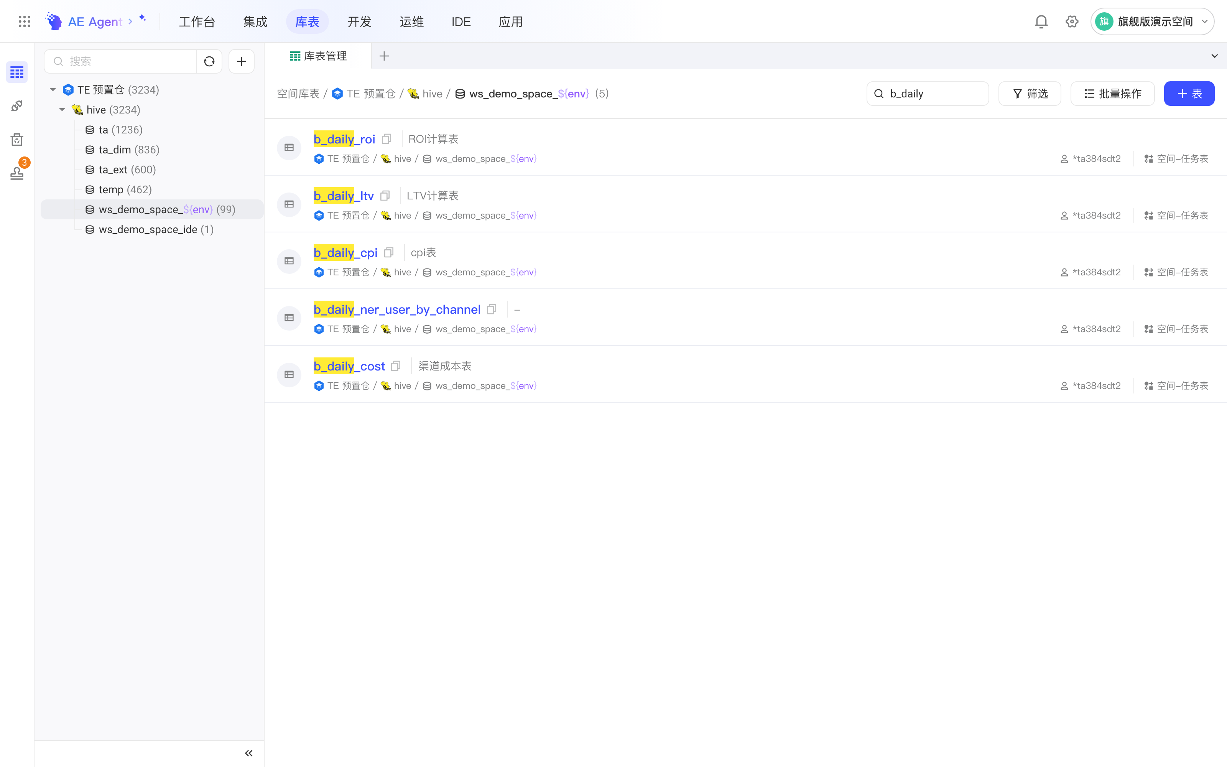Add a new tab next to 库表管理

click(x=384, y=56)
